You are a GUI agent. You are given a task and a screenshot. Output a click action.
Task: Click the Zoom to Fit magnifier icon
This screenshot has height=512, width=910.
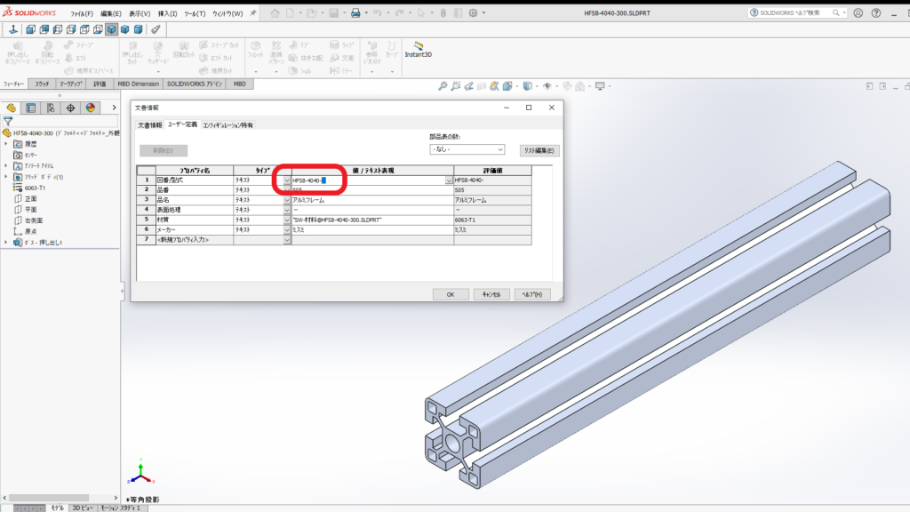point(443,86)
